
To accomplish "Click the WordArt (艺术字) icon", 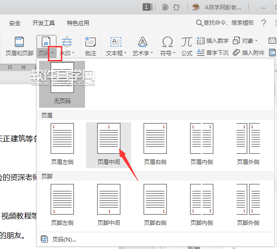I will (x=143, y=42).
